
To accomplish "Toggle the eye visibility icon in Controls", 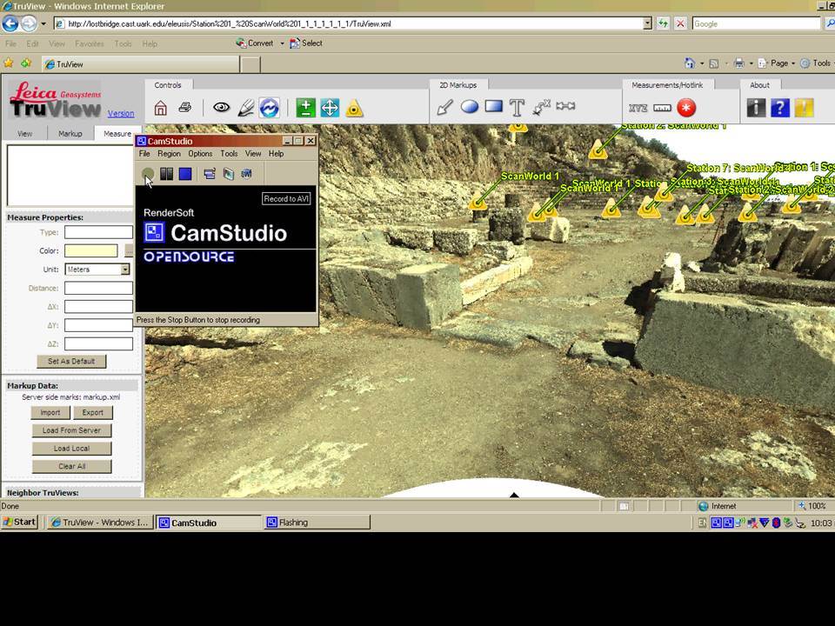I will pyautogui.click(x=222, y=108).
